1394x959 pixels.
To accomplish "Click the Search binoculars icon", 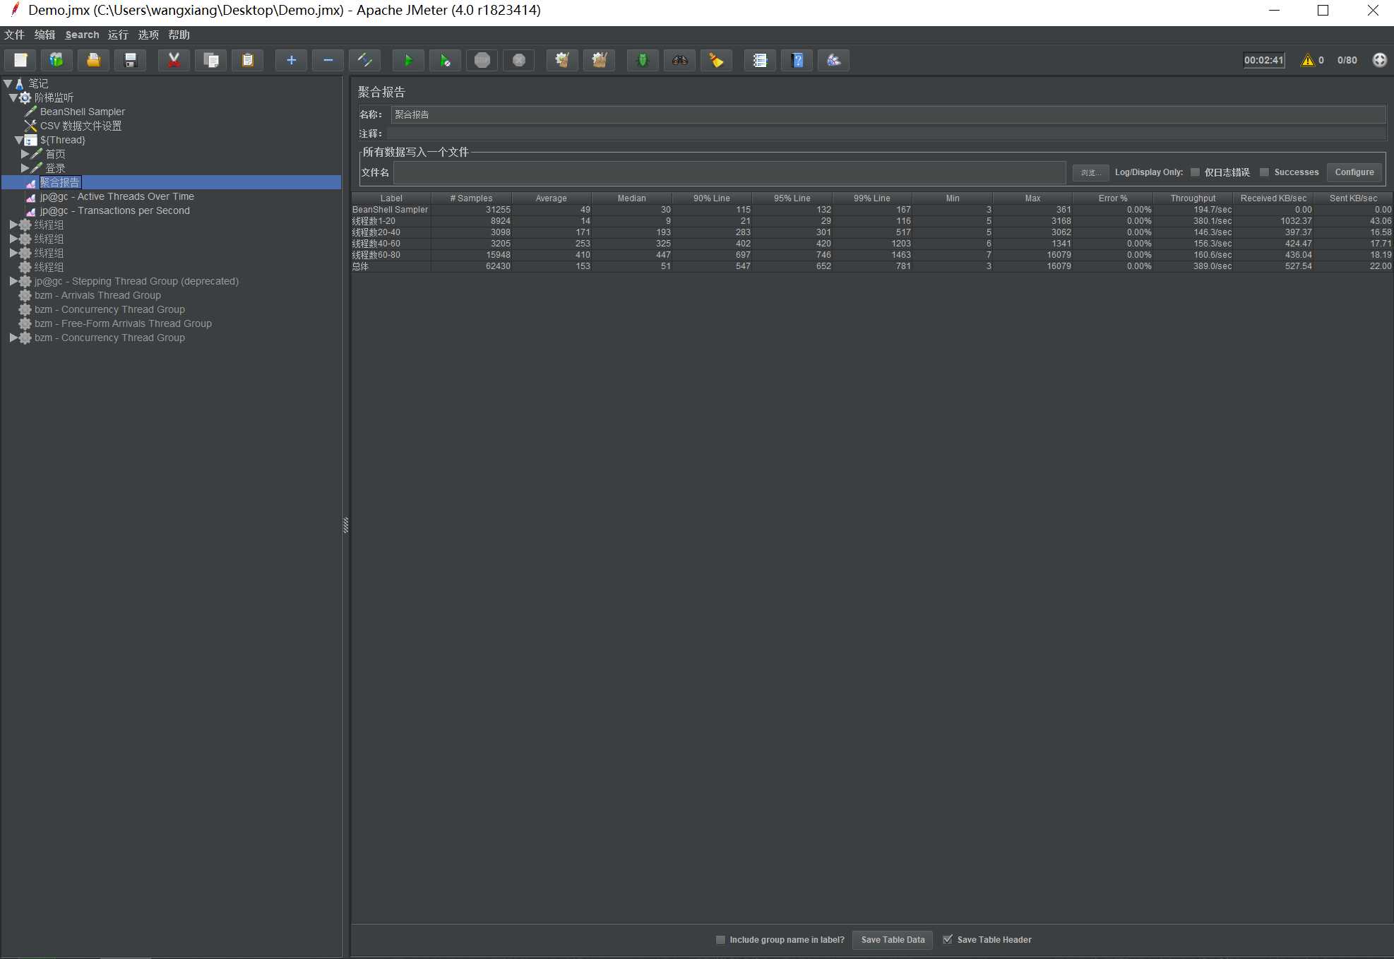I will coord(679,60).
